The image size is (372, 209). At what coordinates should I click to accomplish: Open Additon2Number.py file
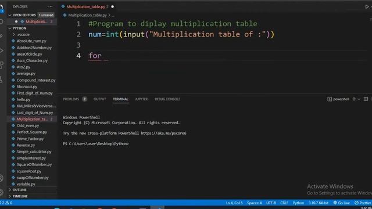coord(34,48)
